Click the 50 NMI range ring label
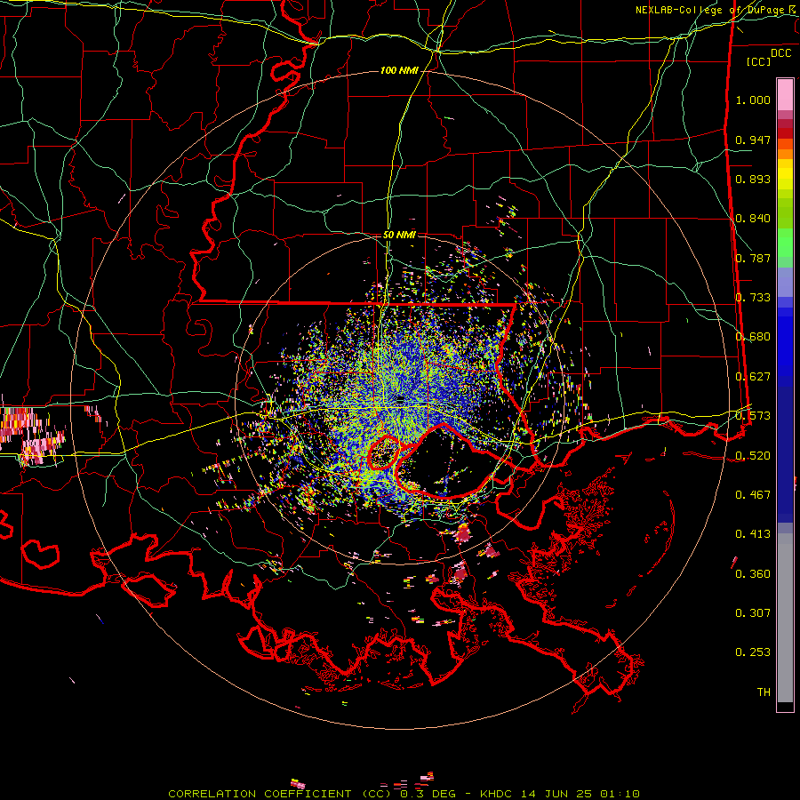This screenshot has width=800, height=800. click(399, 235)
